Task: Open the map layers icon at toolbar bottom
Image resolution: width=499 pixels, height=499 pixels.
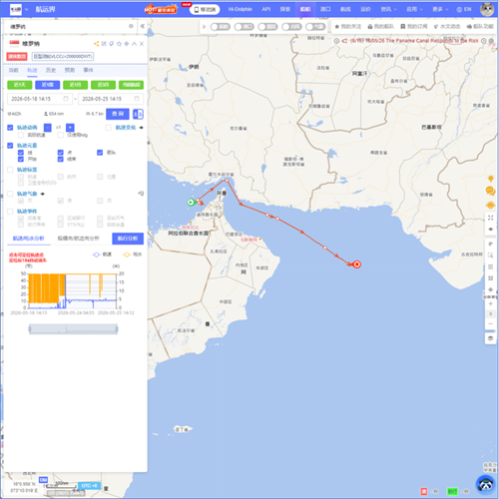Action: click(x=490, y=338)
